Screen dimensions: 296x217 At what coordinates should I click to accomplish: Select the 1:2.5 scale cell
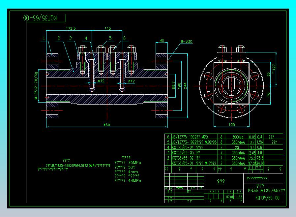[x=239, y=197]
